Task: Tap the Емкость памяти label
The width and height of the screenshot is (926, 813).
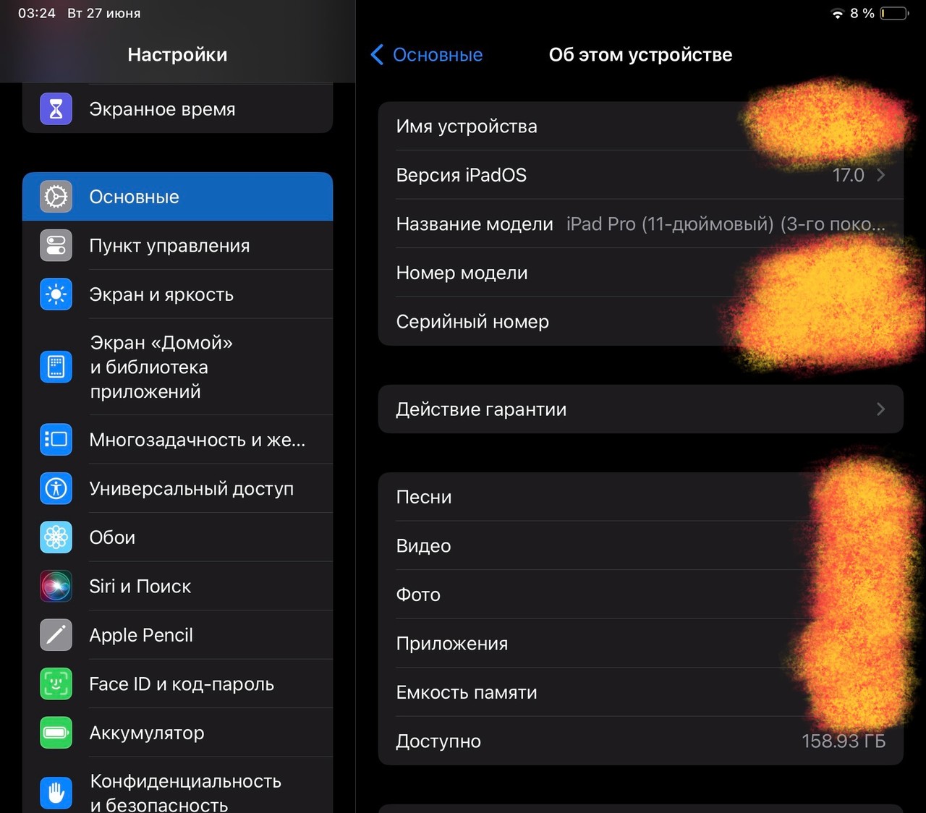Action: 467,692
